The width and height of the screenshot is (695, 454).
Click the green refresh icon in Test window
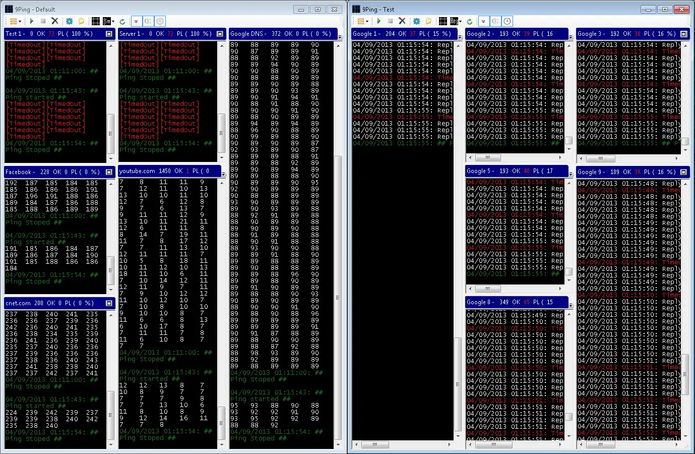(x=470, y=21)
